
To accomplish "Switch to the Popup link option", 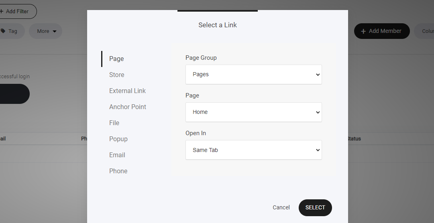I will click(118, 139).
